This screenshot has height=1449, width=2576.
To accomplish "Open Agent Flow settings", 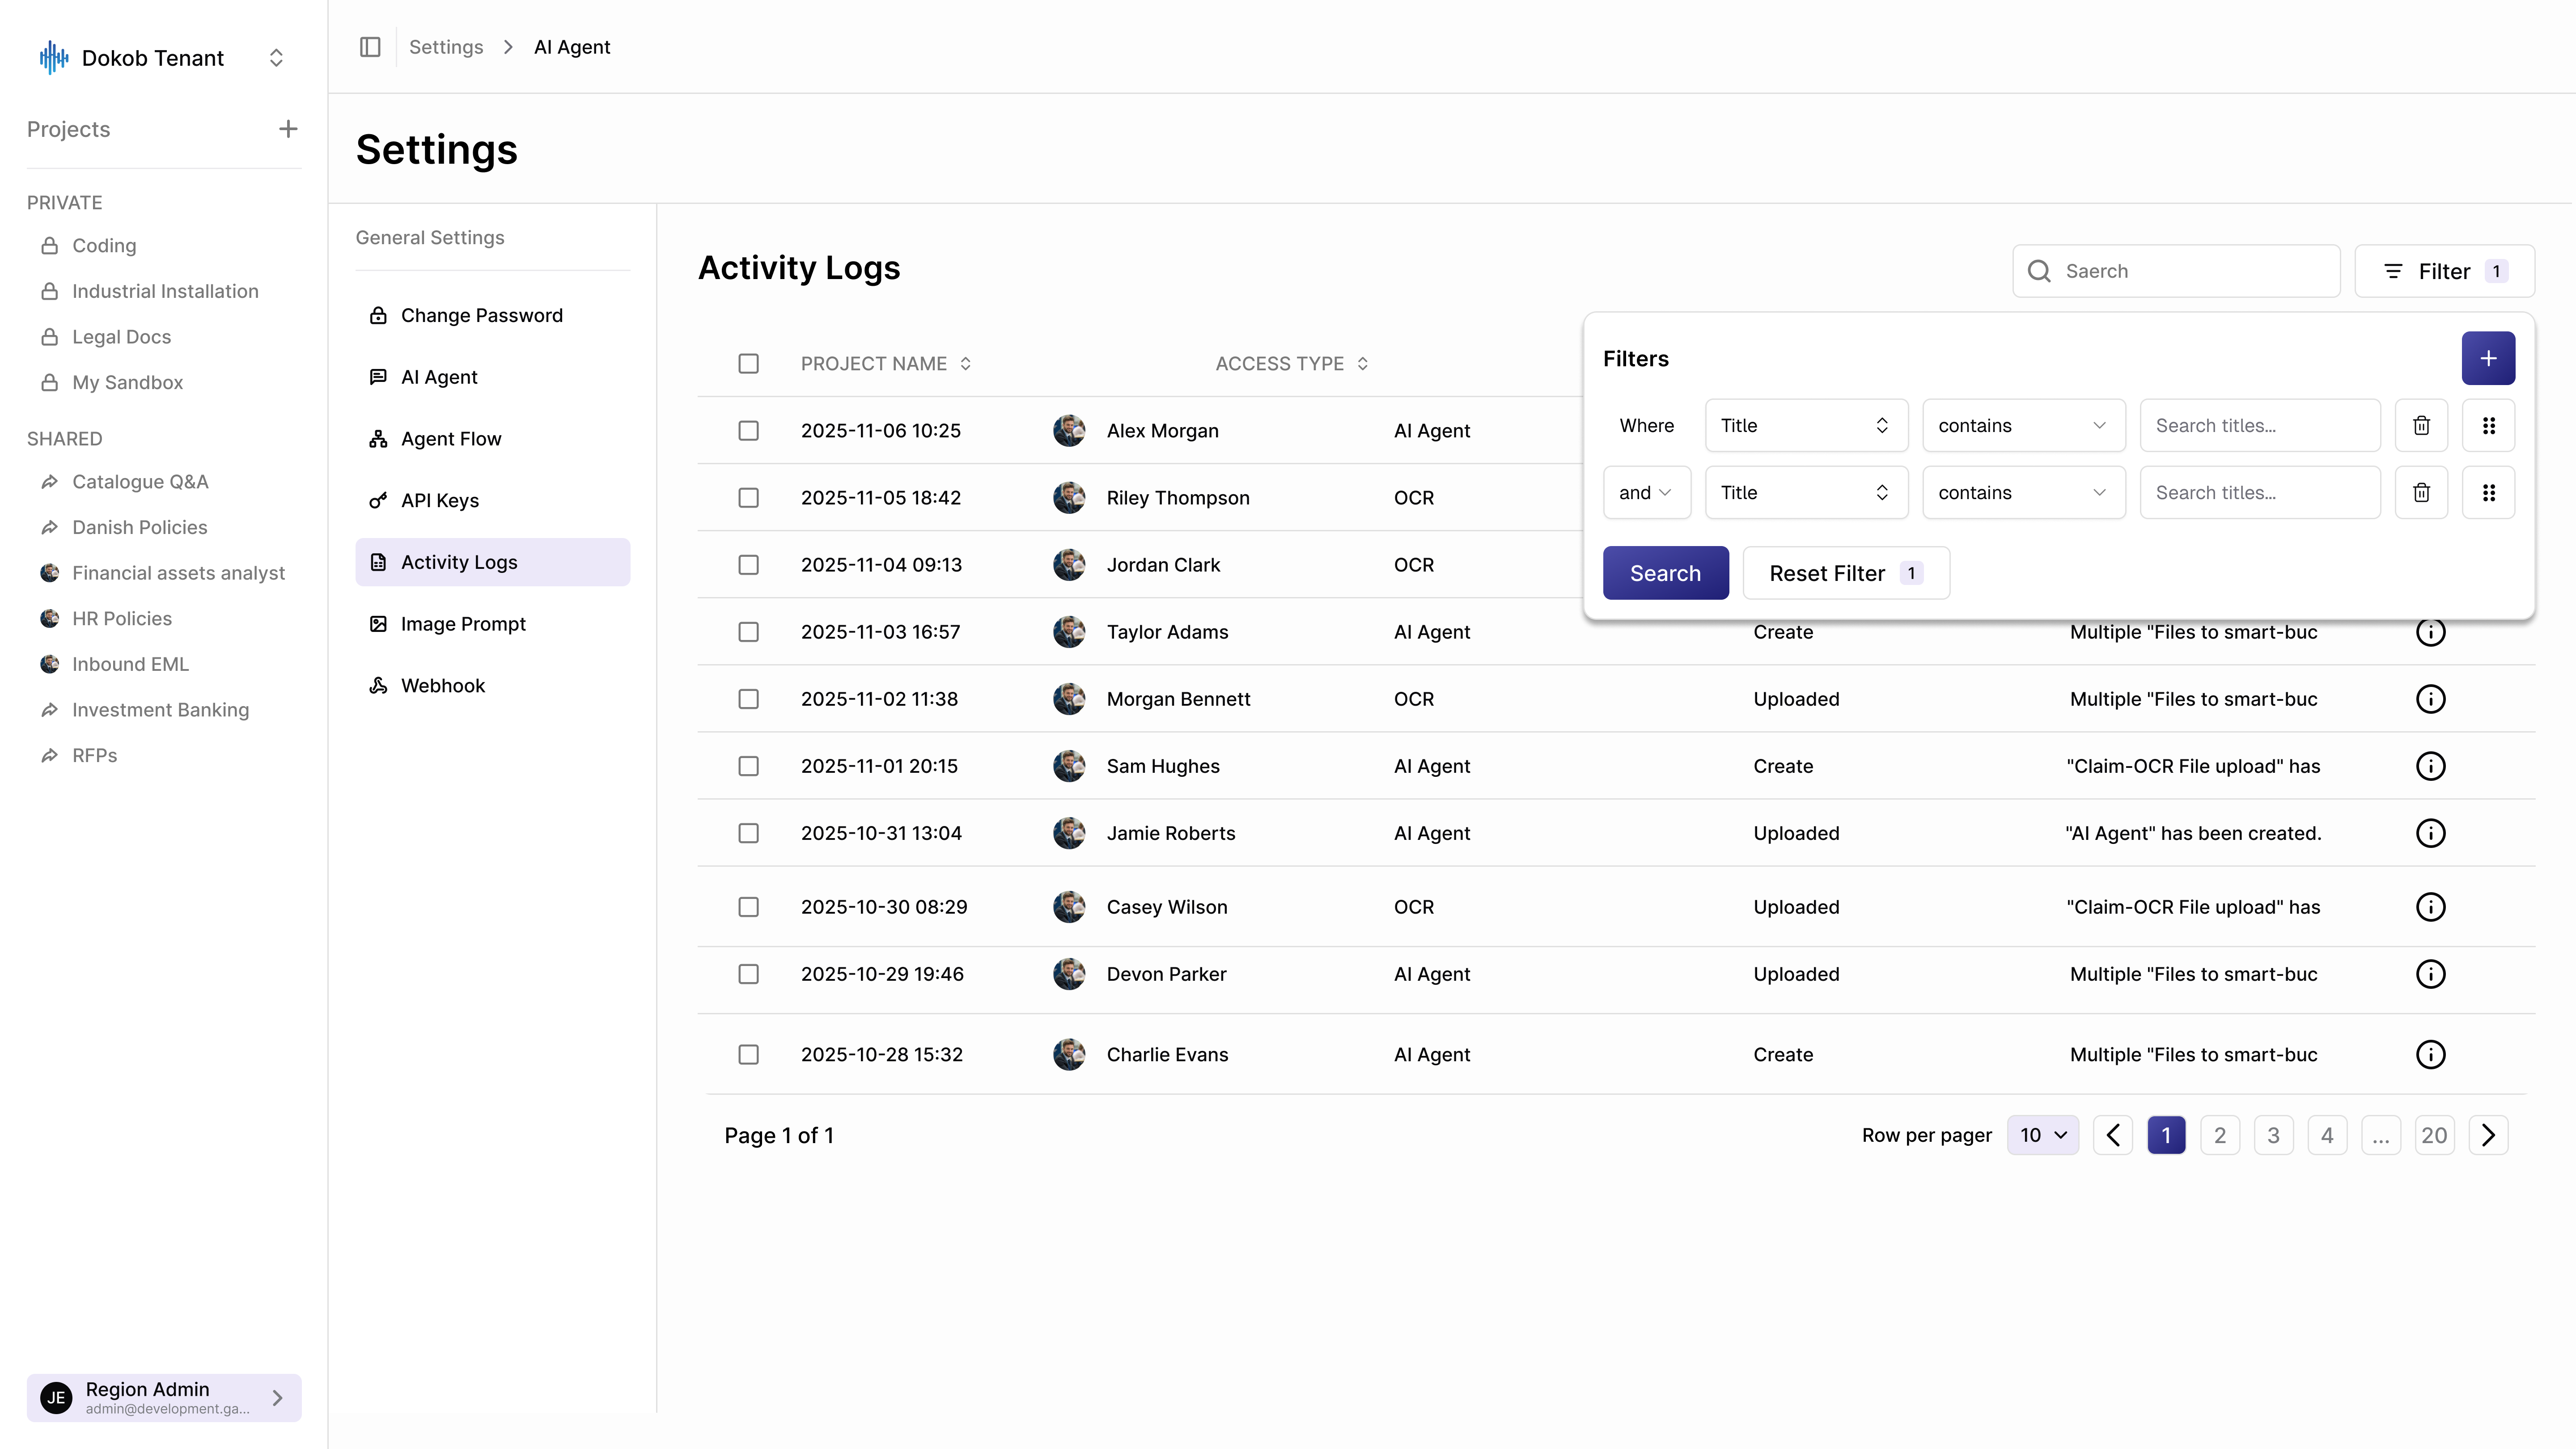I will pyautogui.click(x=492, y=439).
